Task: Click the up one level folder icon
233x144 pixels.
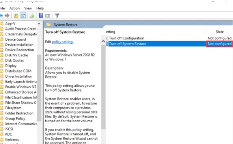Action: tap(16, 15)
